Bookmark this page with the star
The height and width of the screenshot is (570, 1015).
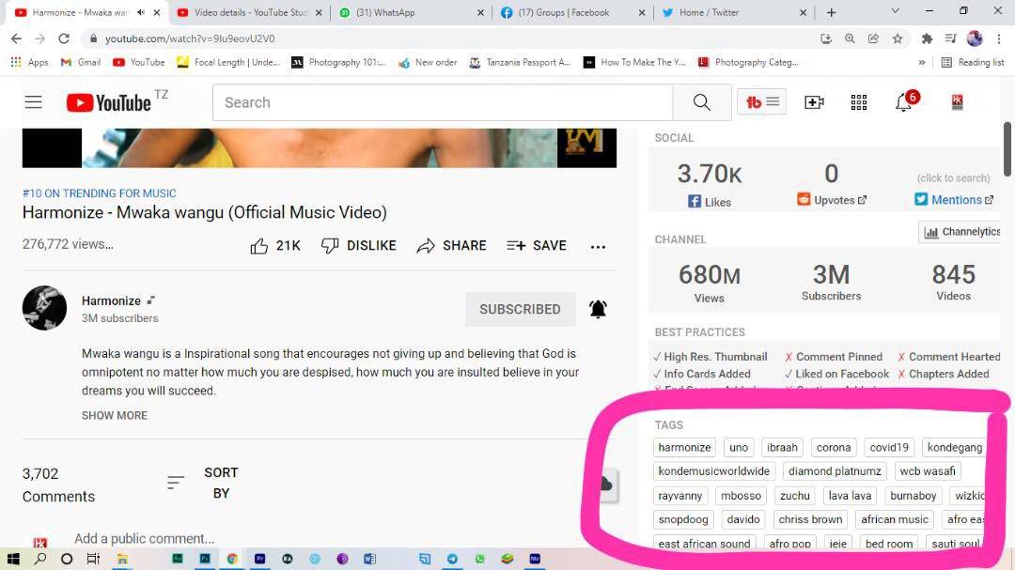pos(898,39)
